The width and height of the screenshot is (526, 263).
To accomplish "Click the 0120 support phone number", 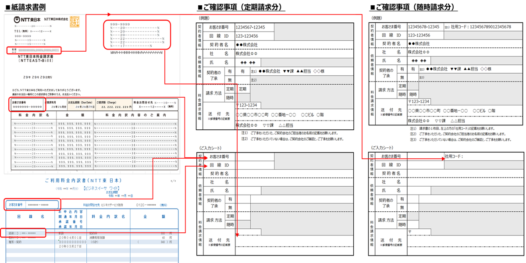I will 146,204.
